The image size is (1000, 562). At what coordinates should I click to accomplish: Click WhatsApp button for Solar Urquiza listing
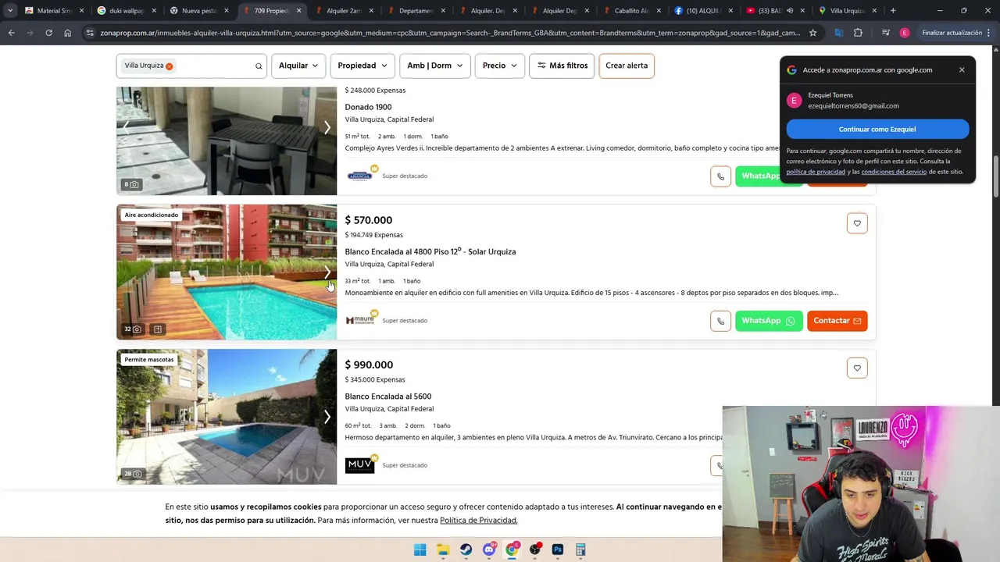click(769, 321)
